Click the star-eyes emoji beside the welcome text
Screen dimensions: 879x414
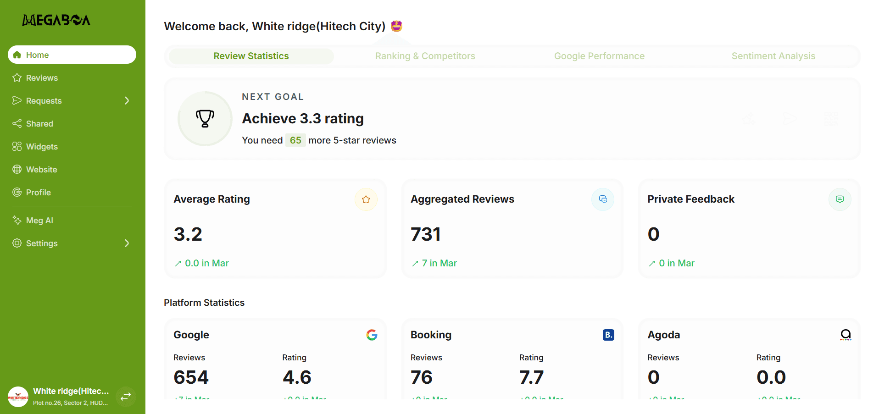coord(397,26)
